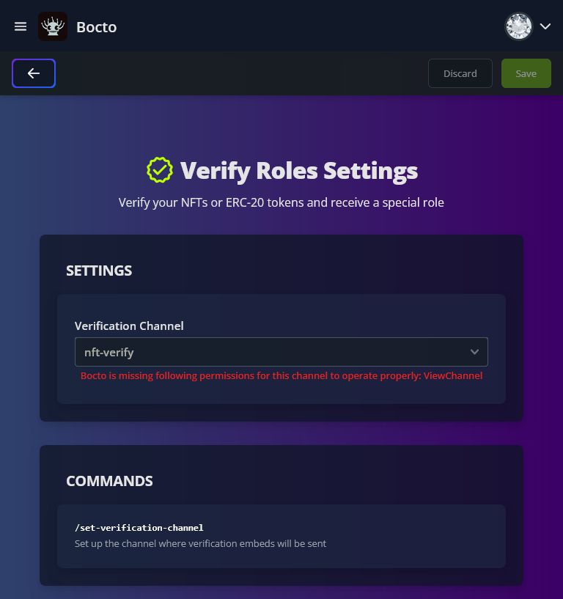Click the COMMANDS section header

tap(109, 481)
